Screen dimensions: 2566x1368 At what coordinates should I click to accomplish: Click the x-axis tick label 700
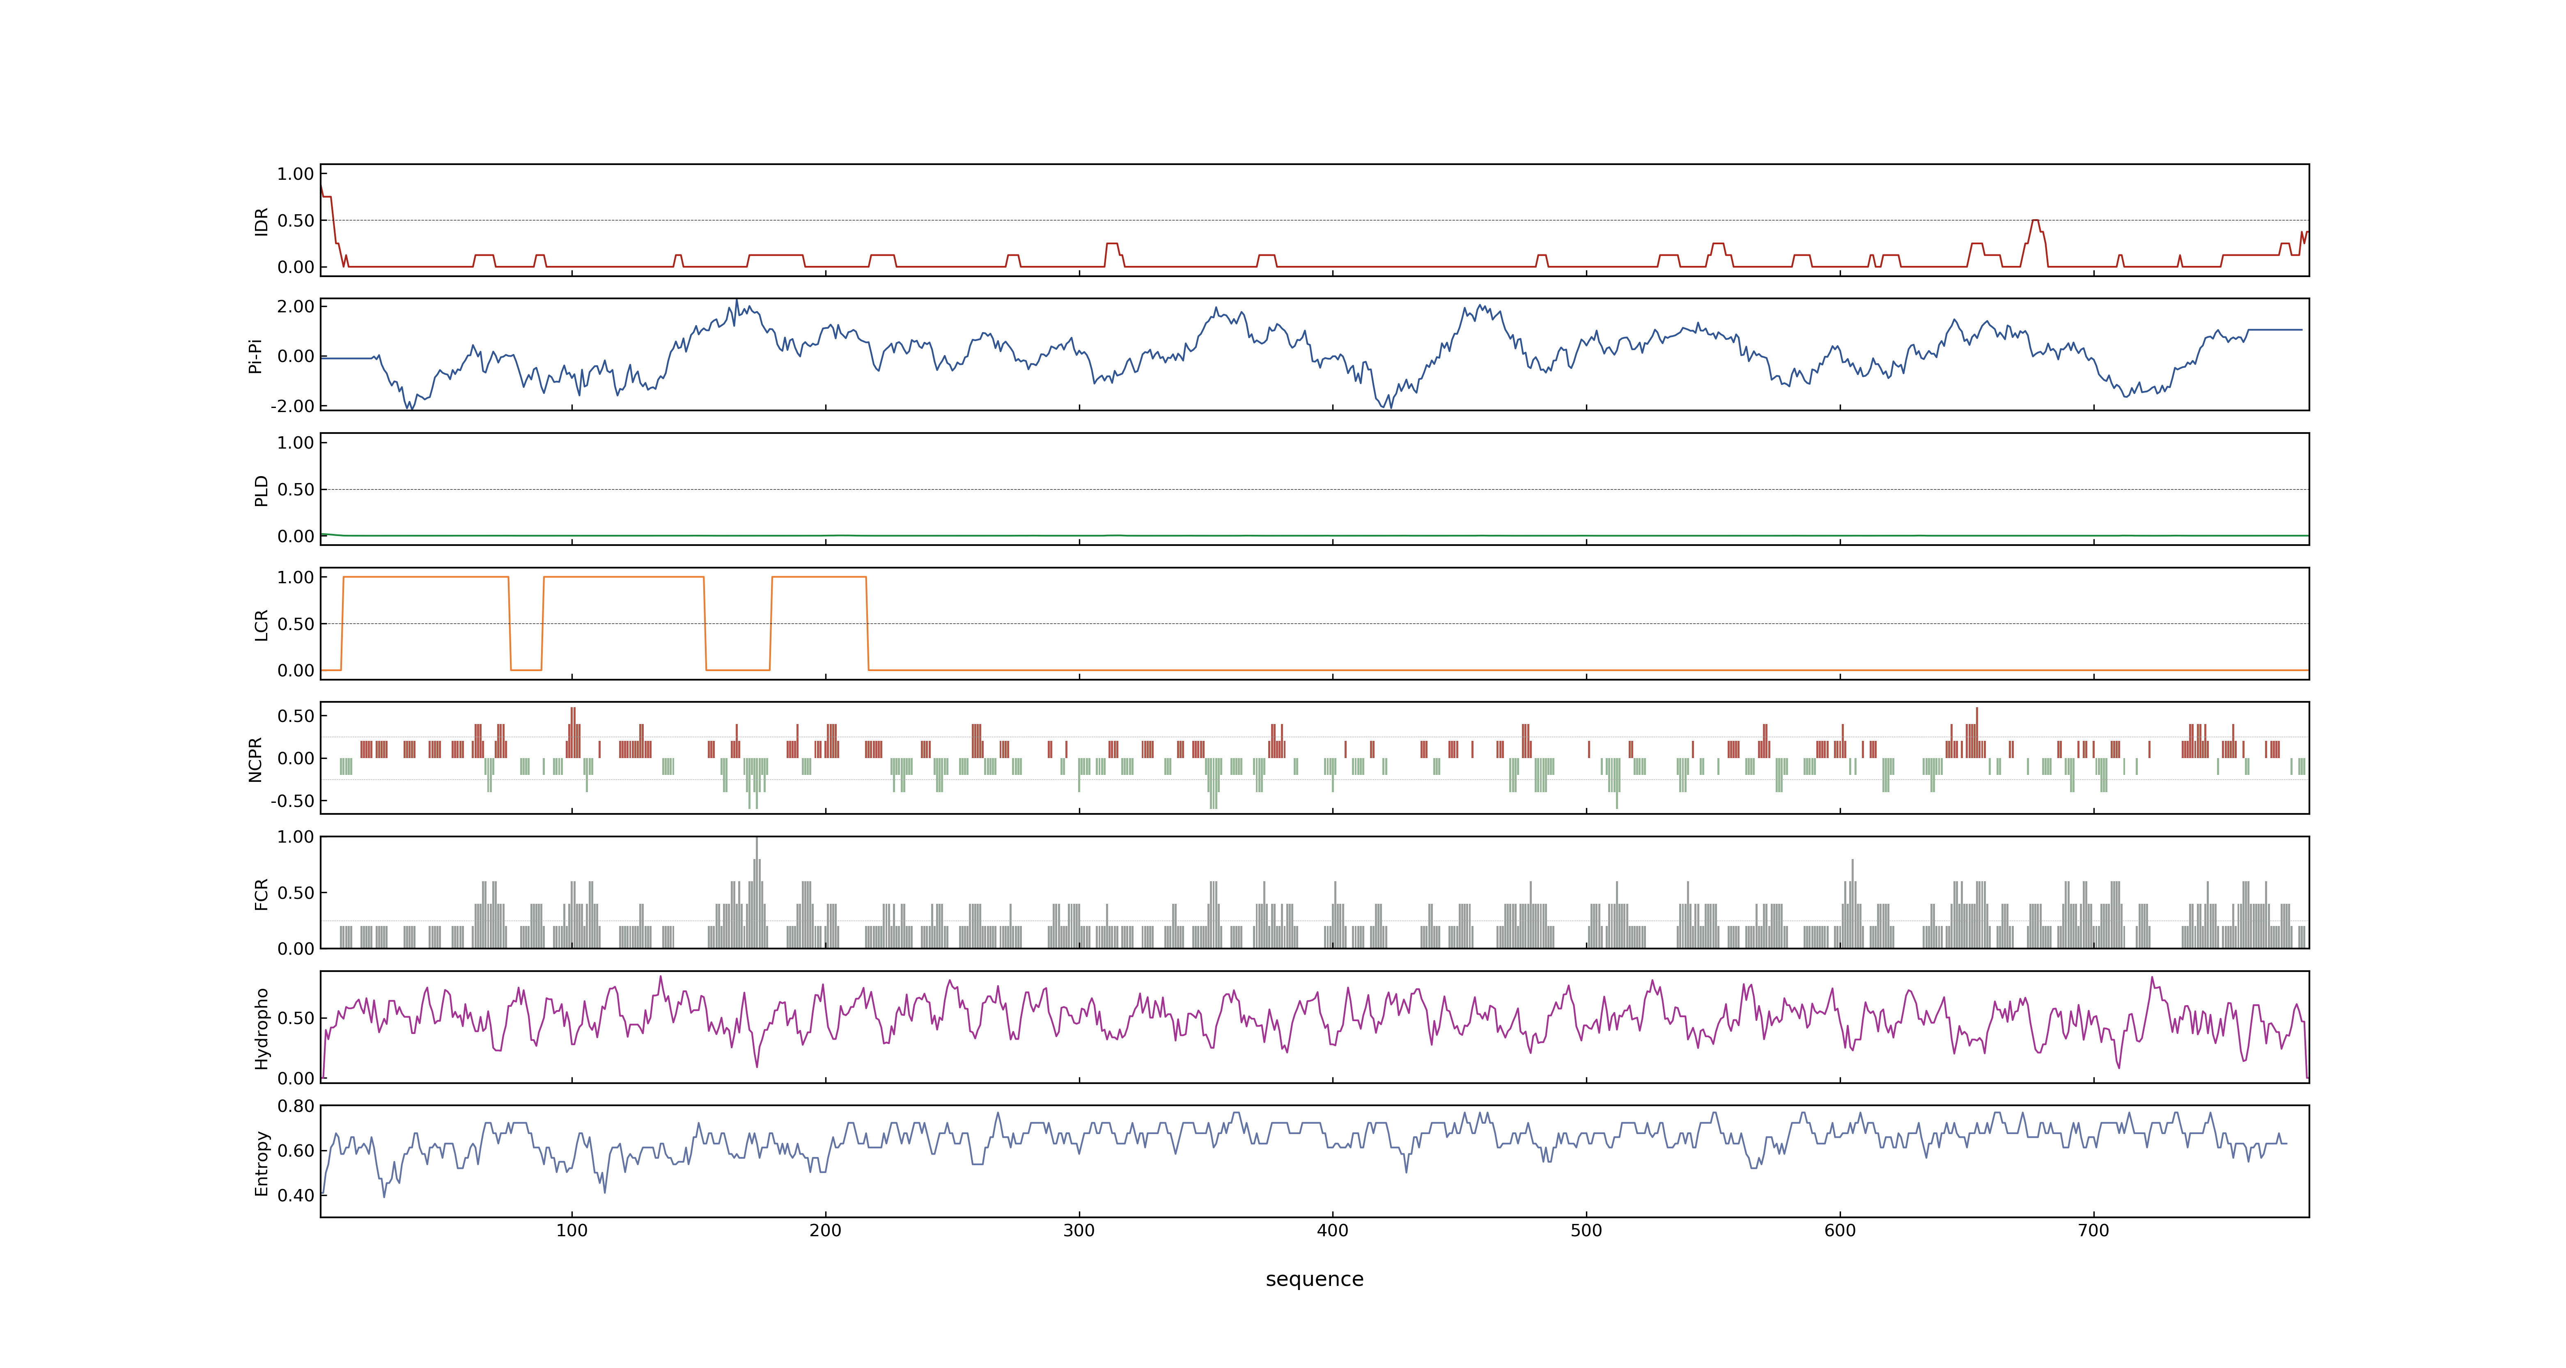(2094, 1231)
